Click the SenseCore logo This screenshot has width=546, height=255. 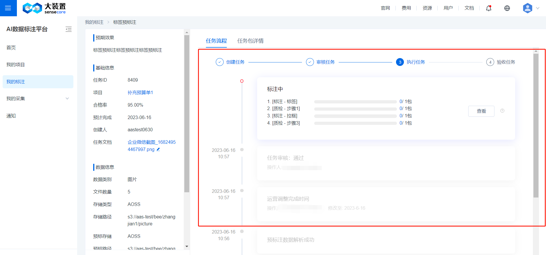pos(44,8)
